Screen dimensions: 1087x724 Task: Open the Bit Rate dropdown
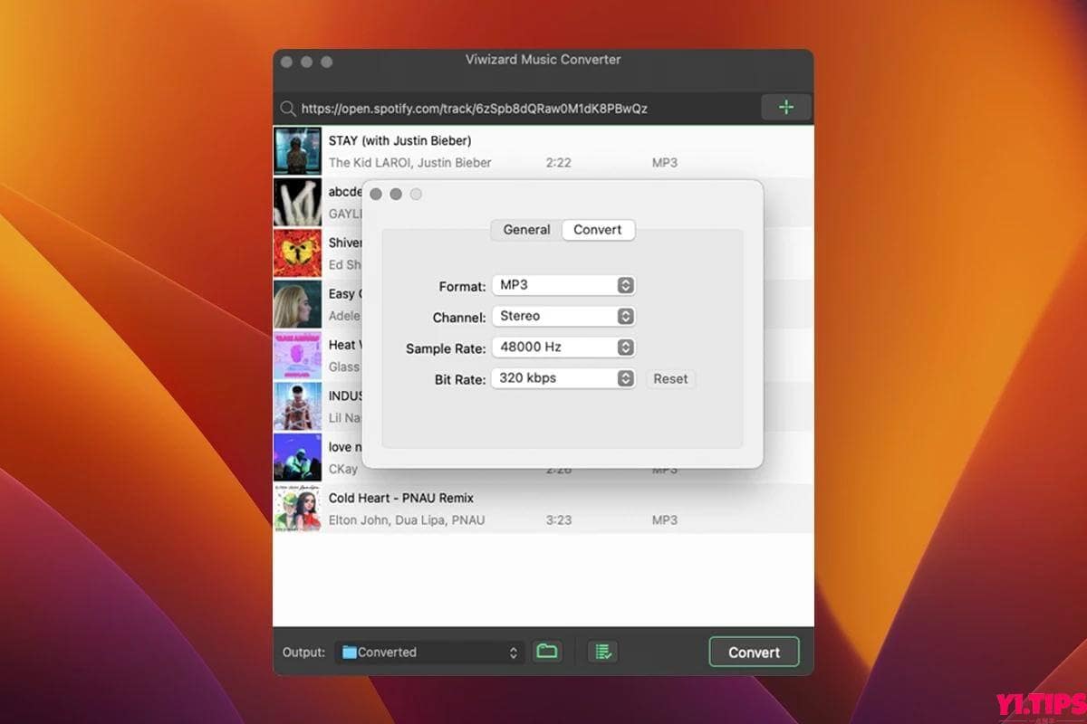coord(563,378)
